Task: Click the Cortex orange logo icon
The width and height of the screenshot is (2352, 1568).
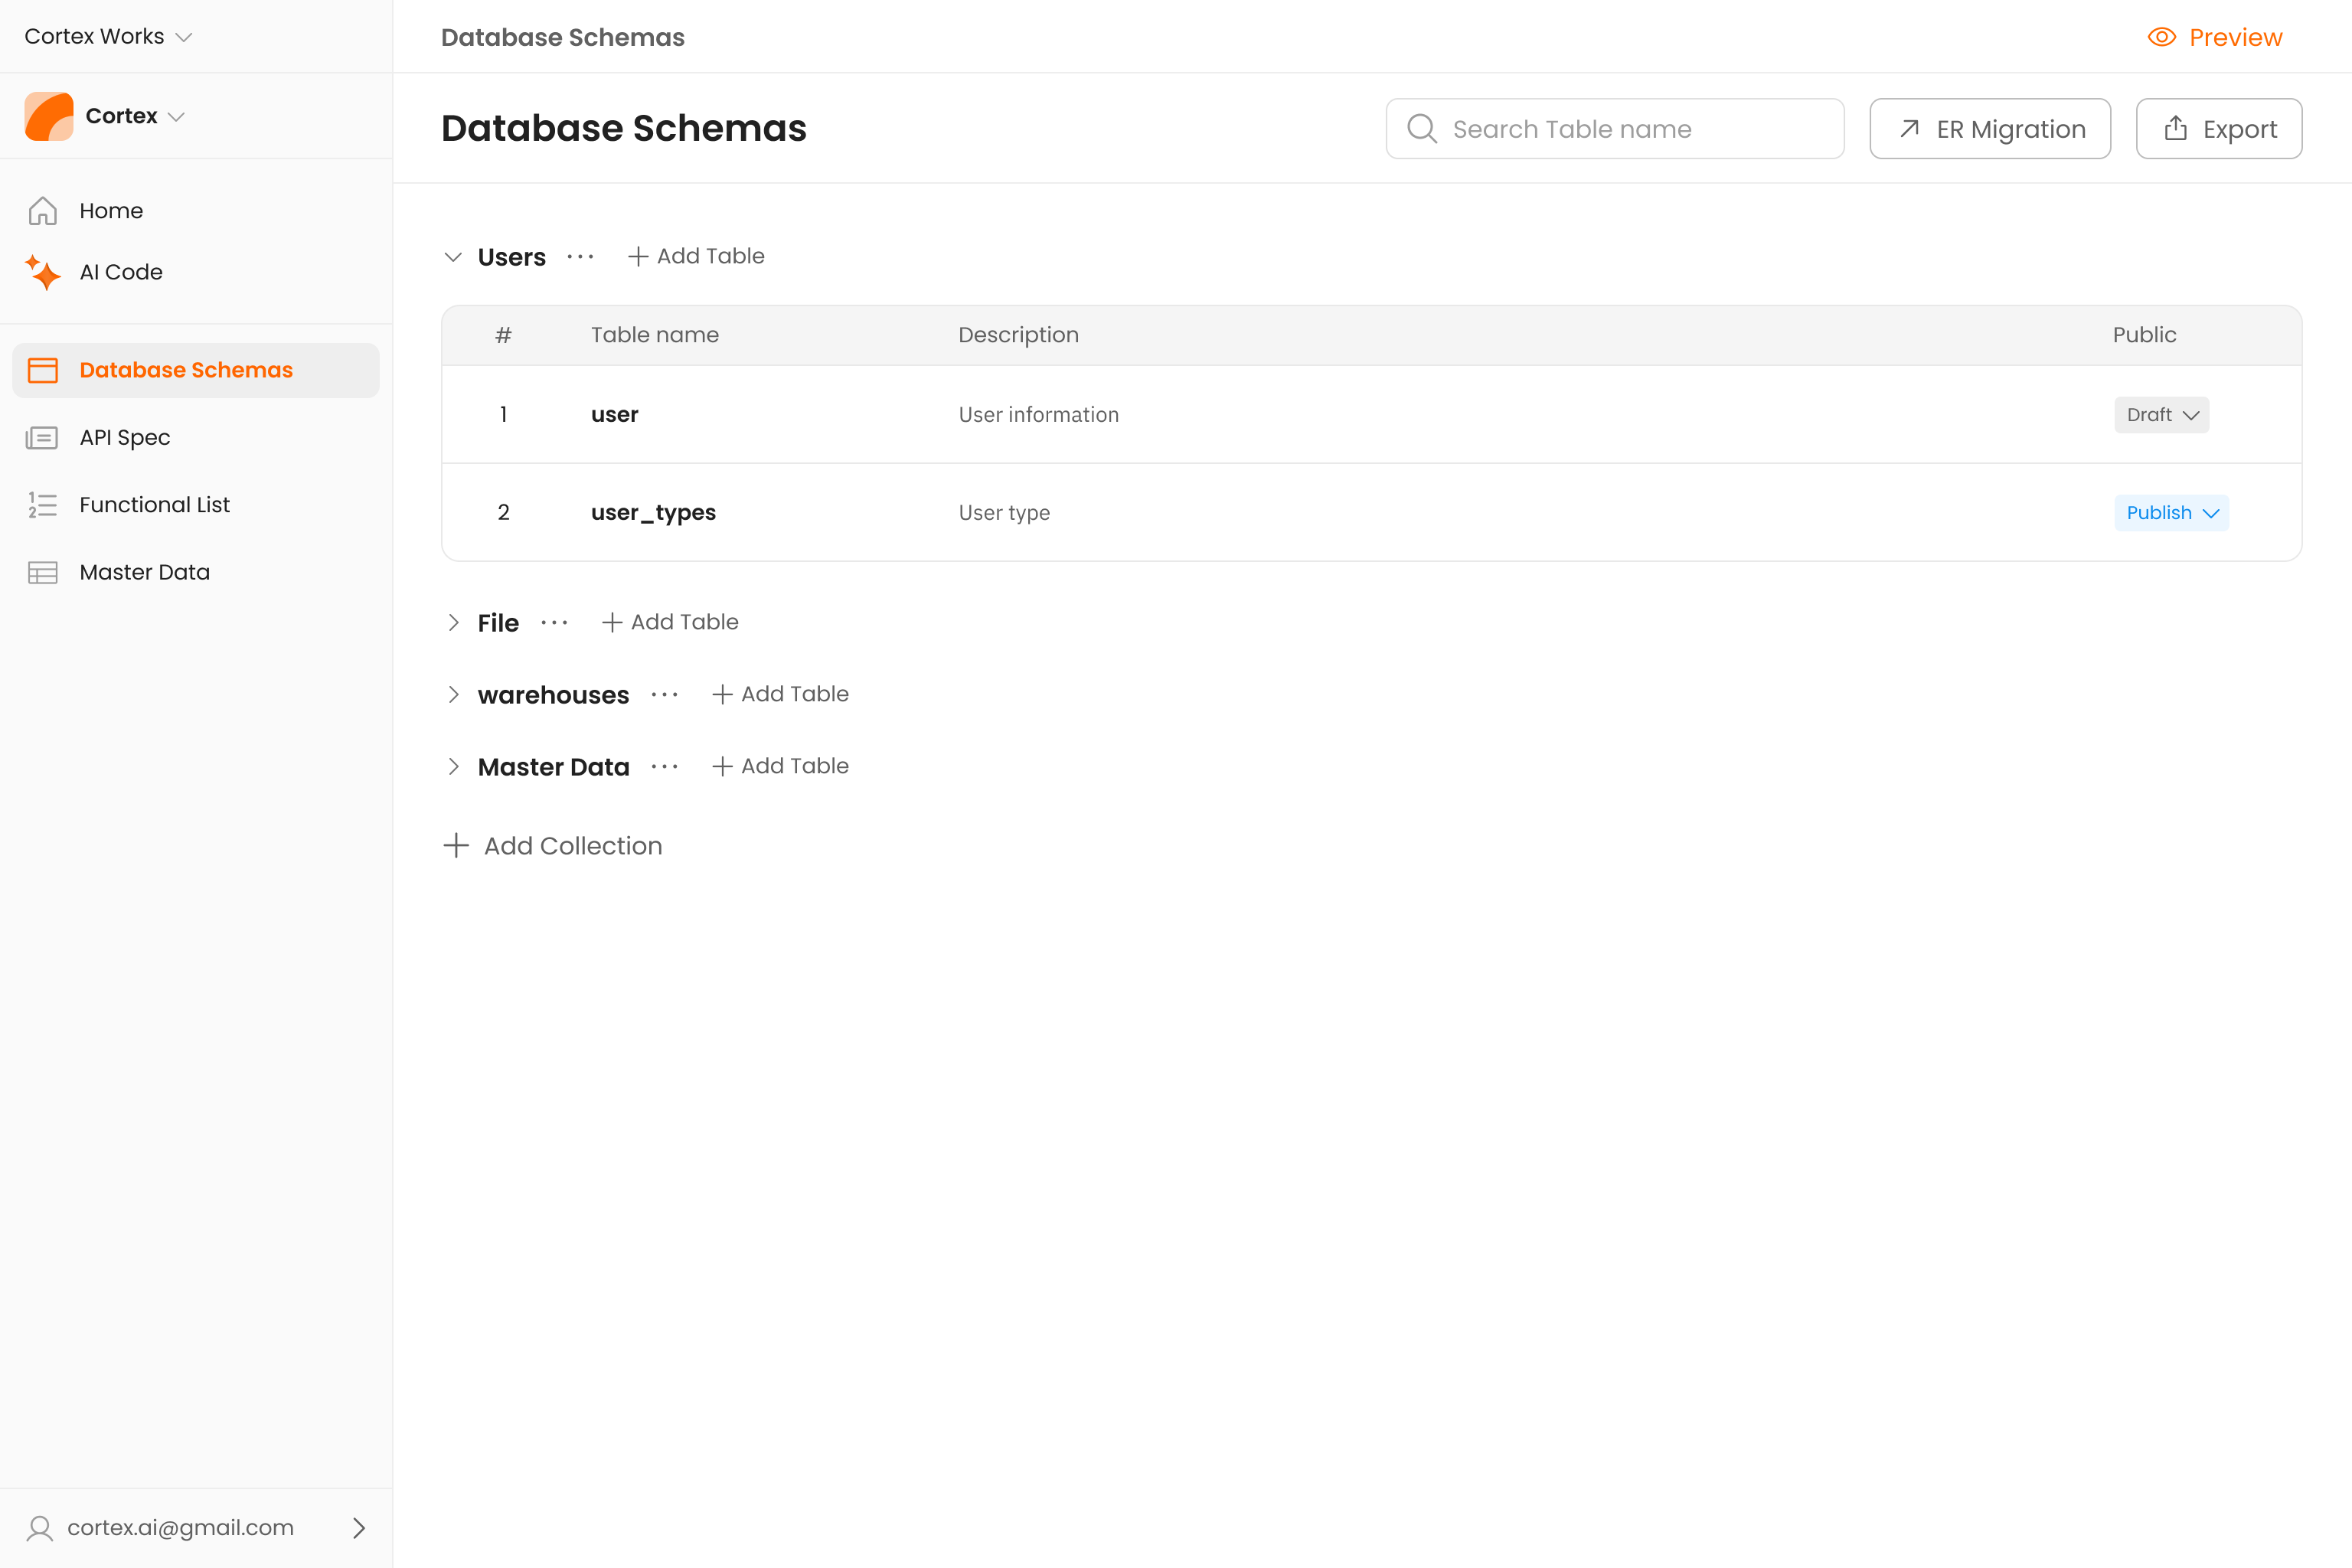Action: point(49,116)
